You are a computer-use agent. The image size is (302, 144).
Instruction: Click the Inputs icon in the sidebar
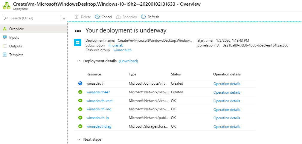coord(4,38)
